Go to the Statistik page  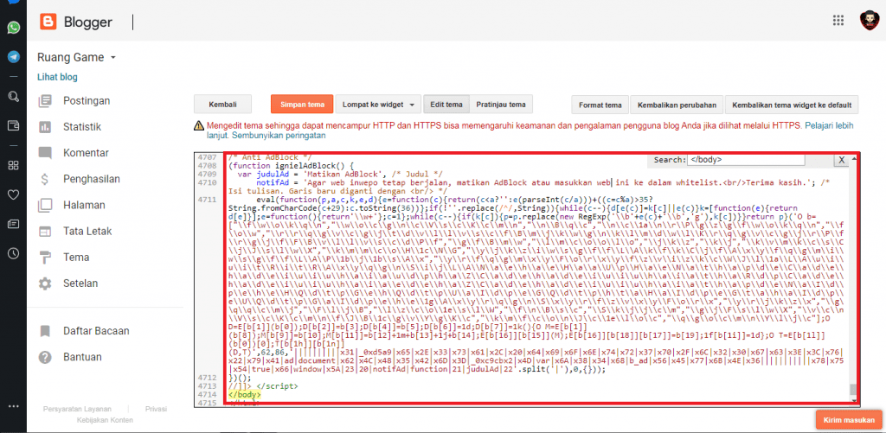point(82,127)
